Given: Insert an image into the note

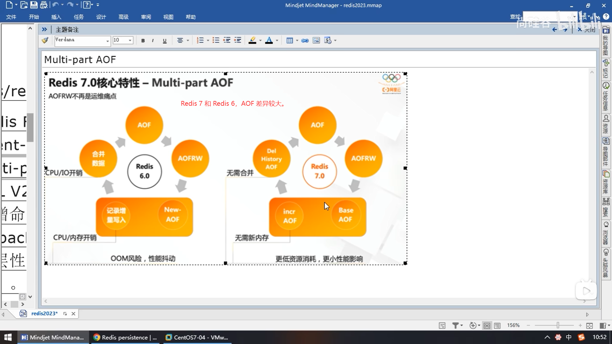Looking at the screenshot, I should click(x=316, y=40).
